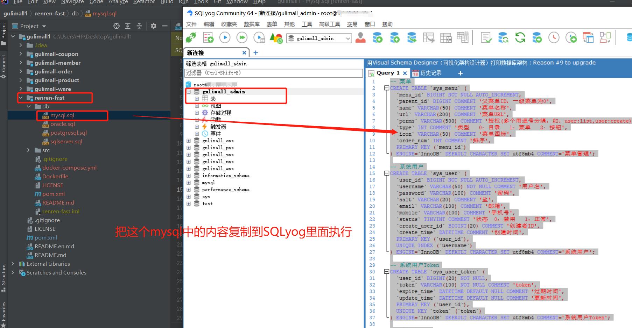
Task: Open the Commit tool window tab
Action: (x=3, y=66)
